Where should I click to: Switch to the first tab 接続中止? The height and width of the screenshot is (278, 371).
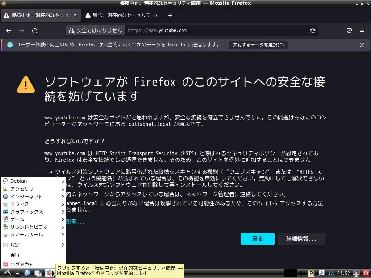coord(41,15)
